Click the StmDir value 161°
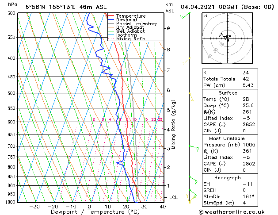This screenshot has height=215, width=278. (x=248, y=196)
